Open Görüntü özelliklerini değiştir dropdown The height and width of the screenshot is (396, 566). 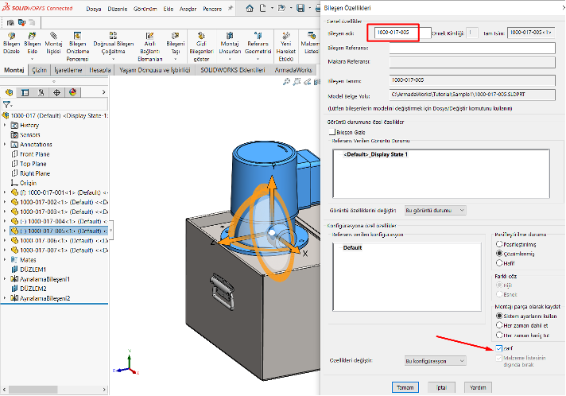(x=435, y=210)
